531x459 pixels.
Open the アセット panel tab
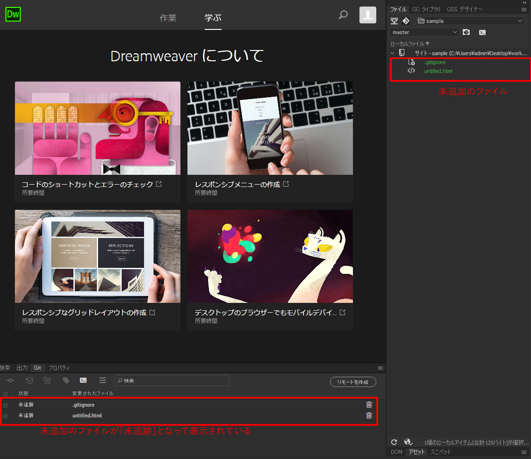(x=416, y=452)
